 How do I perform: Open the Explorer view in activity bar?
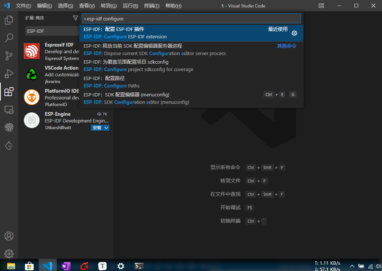coord(9,20)
